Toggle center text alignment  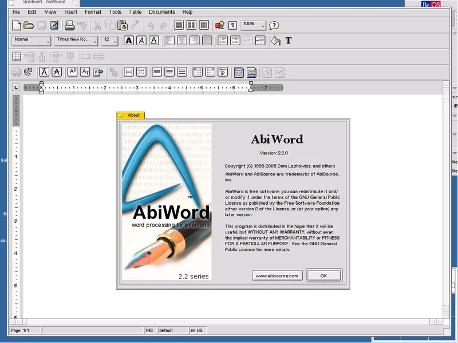[x=182, y=41]
